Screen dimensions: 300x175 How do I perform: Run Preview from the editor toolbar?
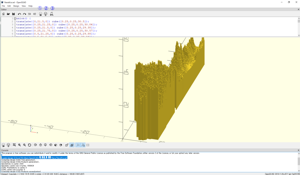coord(40,14)
